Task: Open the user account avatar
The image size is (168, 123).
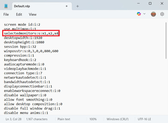Action: 153,14
